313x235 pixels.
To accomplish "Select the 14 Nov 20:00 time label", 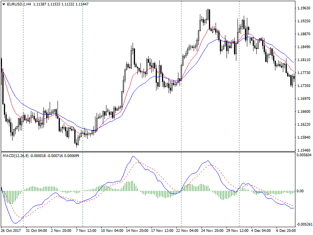I will tap(137, 230).
